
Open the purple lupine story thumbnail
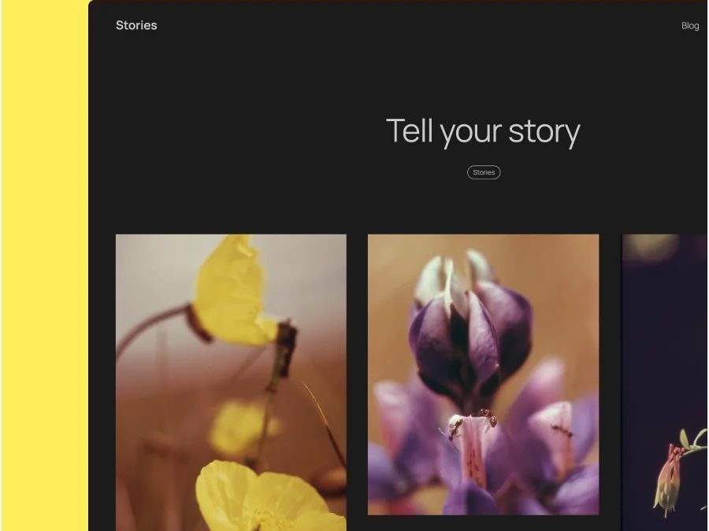click(483, 374)
